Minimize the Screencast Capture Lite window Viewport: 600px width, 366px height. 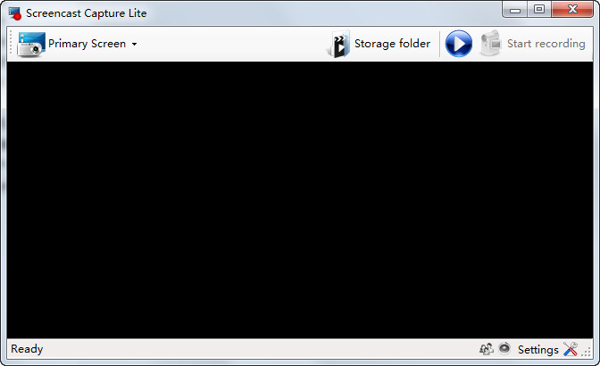point(515,10)
